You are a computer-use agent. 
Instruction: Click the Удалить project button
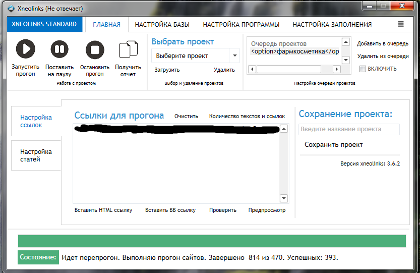[x=224, y=70]
